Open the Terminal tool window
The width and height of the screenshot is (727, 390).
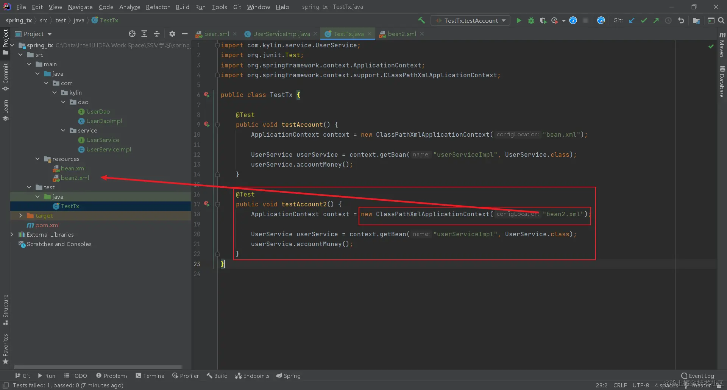(151, 376)
